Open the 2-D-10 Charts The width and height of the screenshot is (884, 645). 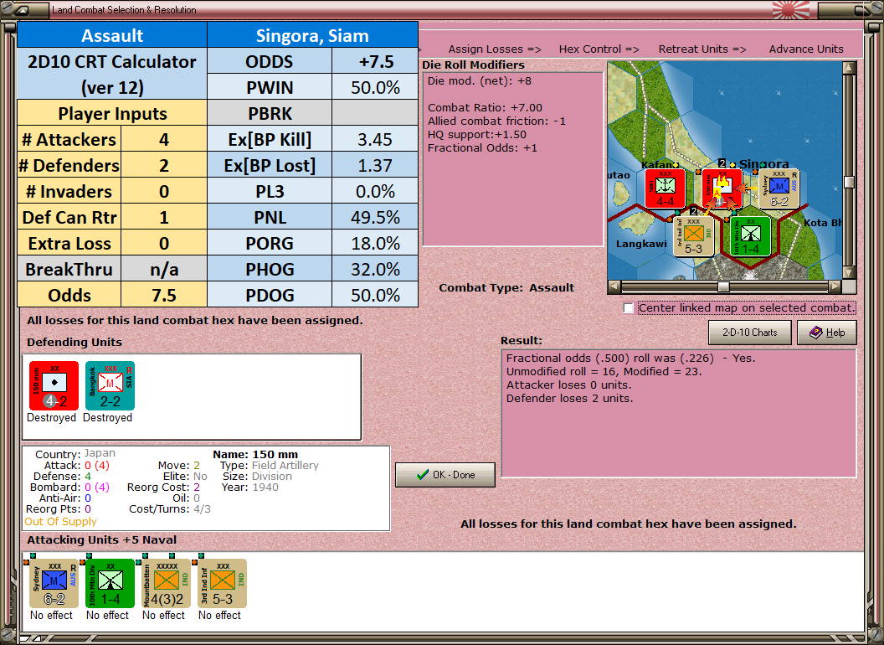(x=750, y=333)
